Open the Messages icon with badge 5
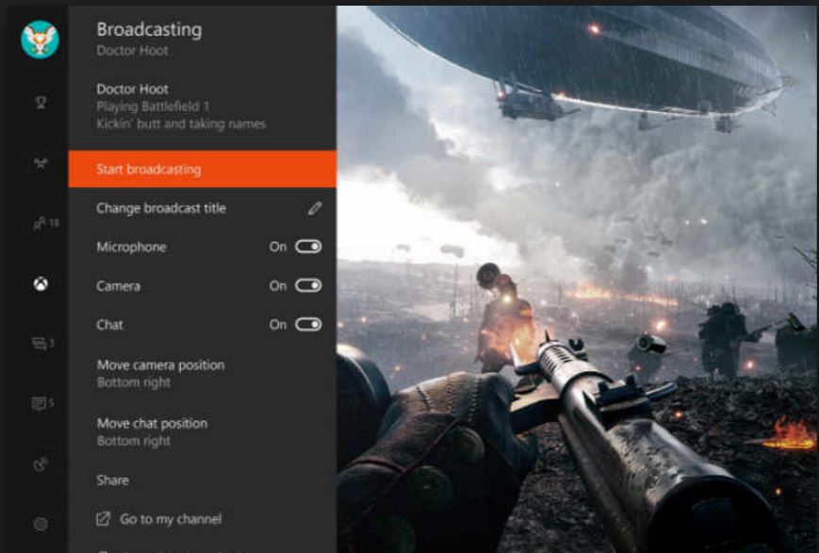 [x=41, y=404]
